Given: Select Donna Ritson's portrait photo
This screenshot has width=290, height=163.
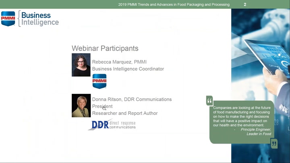Looking at the screenshot, I should coord(81,106).
